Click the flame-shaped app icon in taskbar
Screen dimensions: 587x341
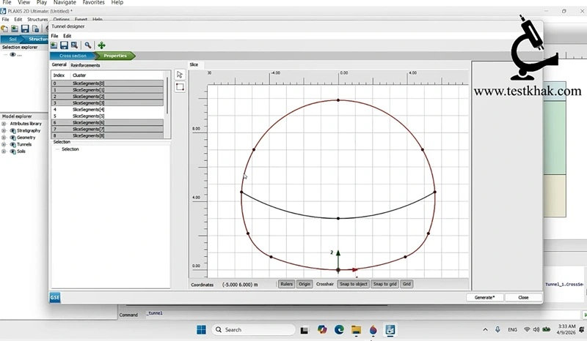(x=373, y=330)
